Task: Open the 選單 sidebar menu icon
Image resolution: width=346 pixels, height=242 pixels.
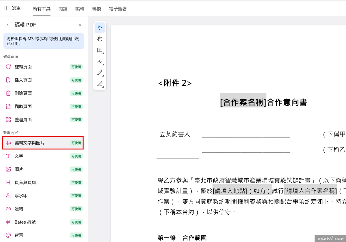Action: click(7, 8)
